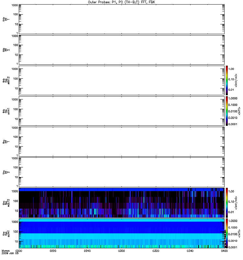Click the 0340 time tick label

(x=190, y=251)
